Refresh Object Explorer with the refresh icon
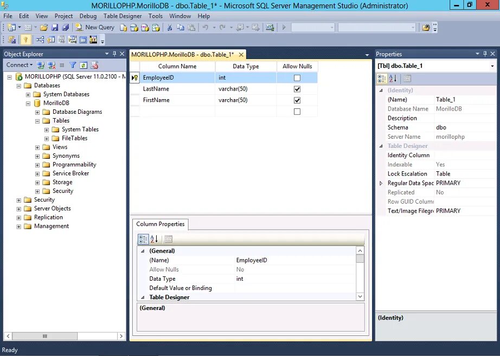 pyautogui.click(x=84, y=65)
